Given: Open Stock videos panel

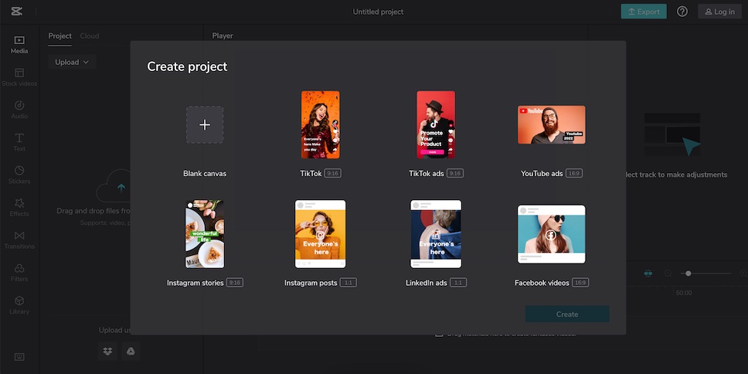Looking at the screenshot, I should pyautogui.click(x=19, y=76).
